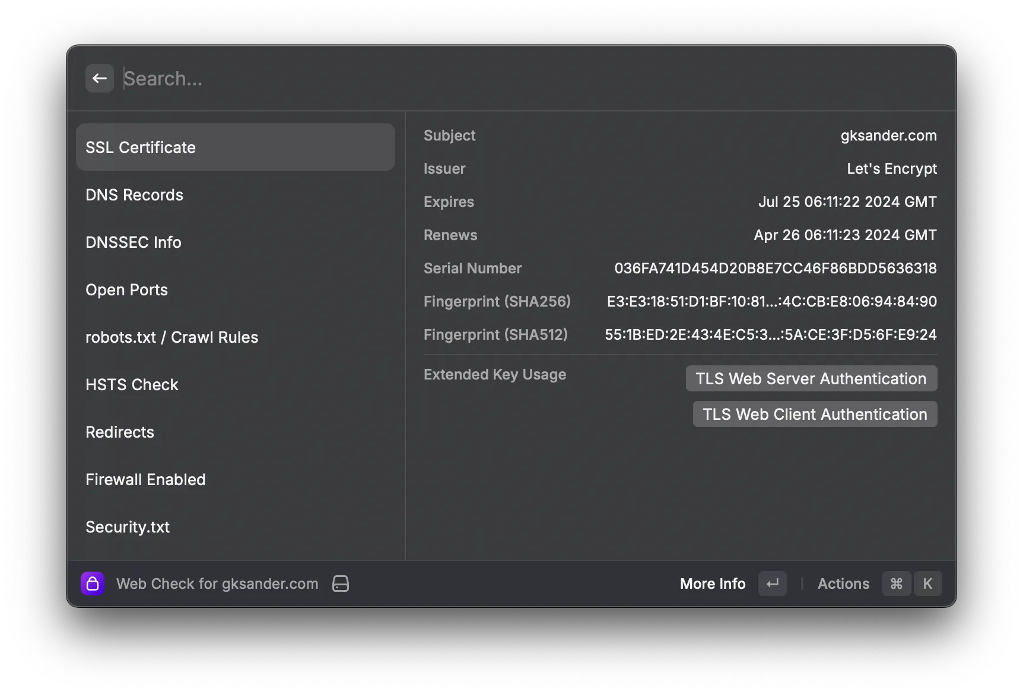Click the K key icon

pos(927,584)
